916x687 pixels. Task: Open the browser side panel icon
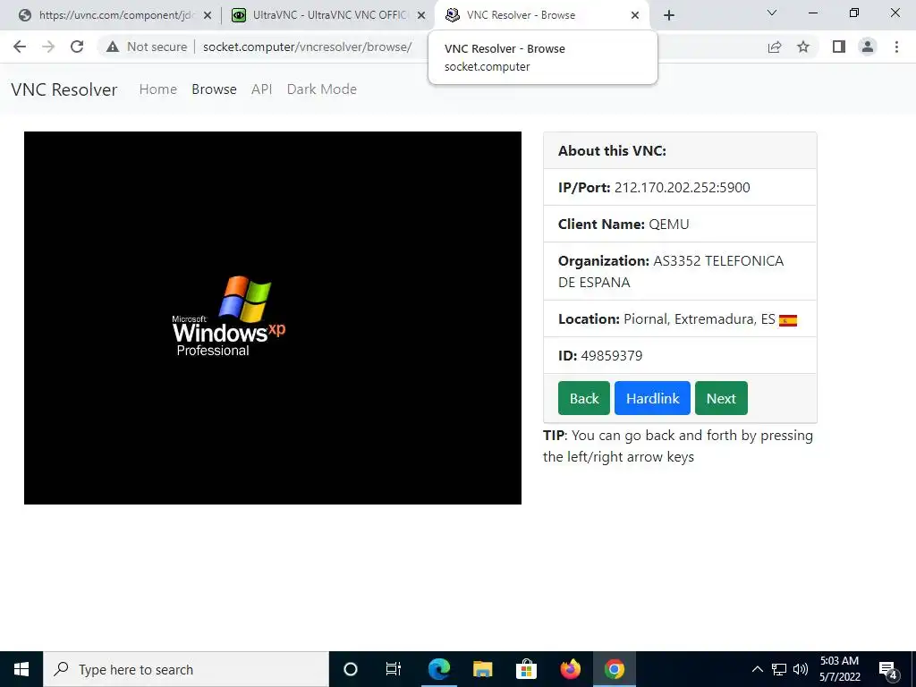[839, 47]
